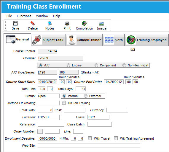Click the Course Control field 14334
Viewport: 169px width, 152px height.
pos(47,51)
